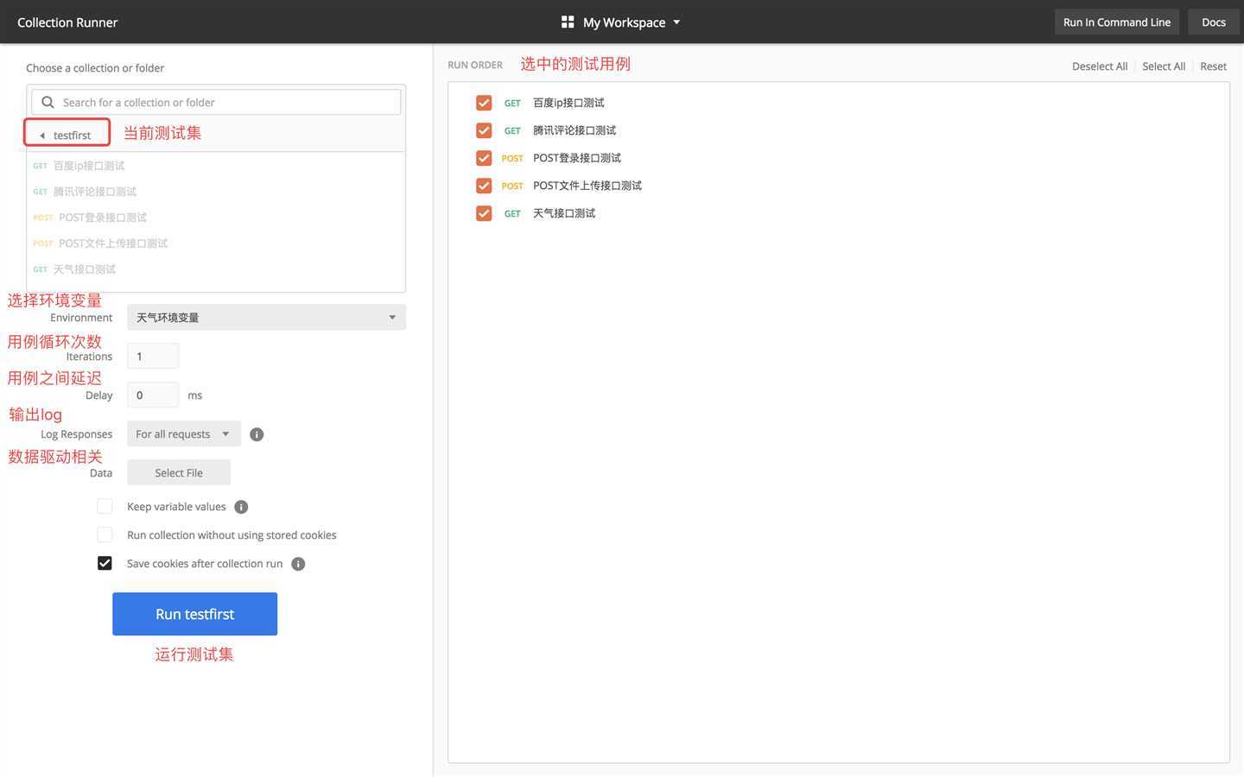Open the Docs button

(1214, 22)
